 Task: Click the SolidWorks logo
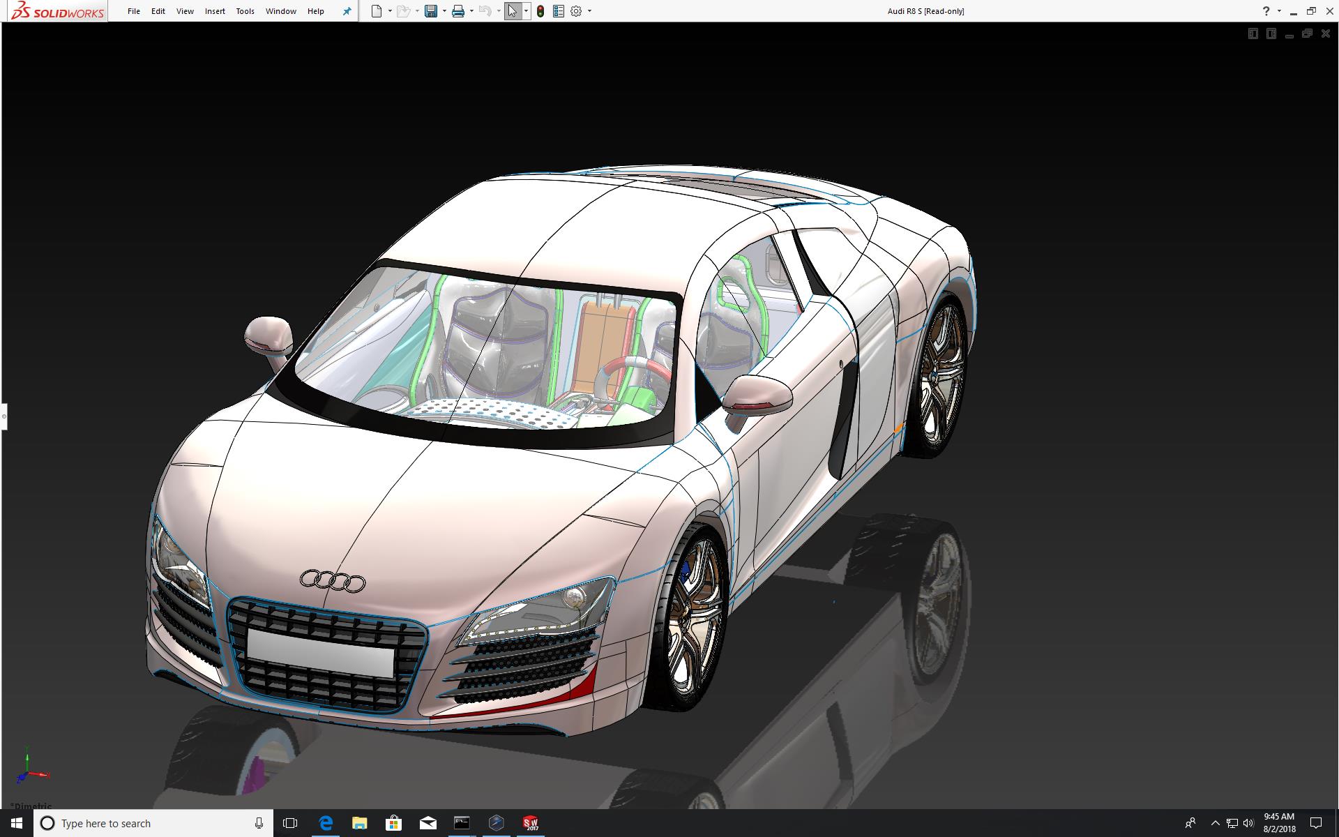point(57,11)
